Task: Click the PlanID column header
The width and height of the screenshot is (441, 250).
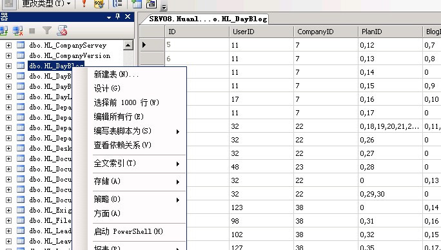Action: [x=390, y=32]
